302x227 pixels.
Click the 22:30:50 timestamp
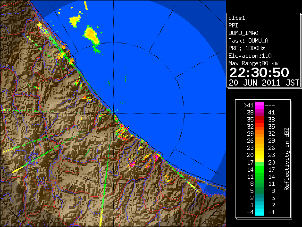click(259, 72)
